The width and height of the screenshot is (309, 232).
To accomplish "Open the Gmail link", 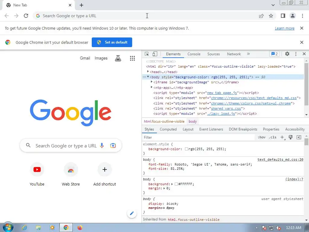I will point(85,58).
